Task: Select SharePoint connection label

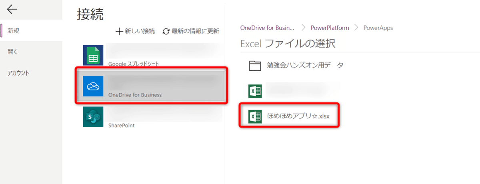Action: (121, 125)
